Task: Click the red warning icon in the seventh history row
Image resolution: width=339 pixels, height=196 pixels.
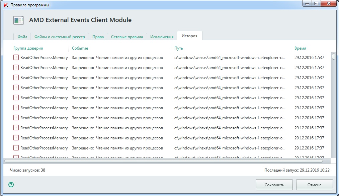Action: [x=16, y=118]
